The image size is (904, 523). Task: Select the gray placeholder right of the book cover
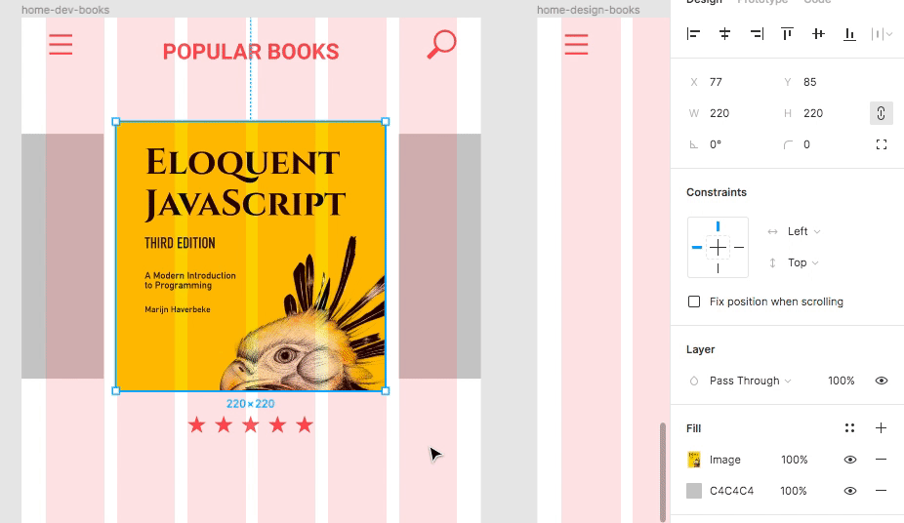tap(440, 257)
